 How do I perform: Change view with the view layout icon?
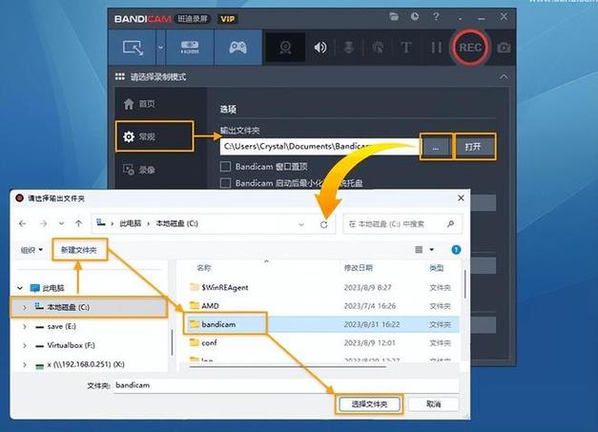coord(419,250)
